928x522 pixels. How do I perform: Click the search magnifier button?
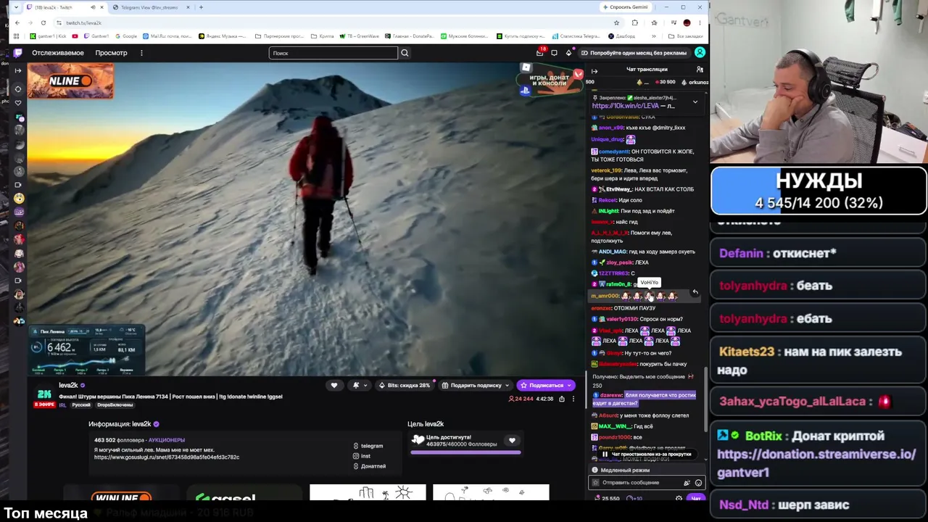coord(405,53)
